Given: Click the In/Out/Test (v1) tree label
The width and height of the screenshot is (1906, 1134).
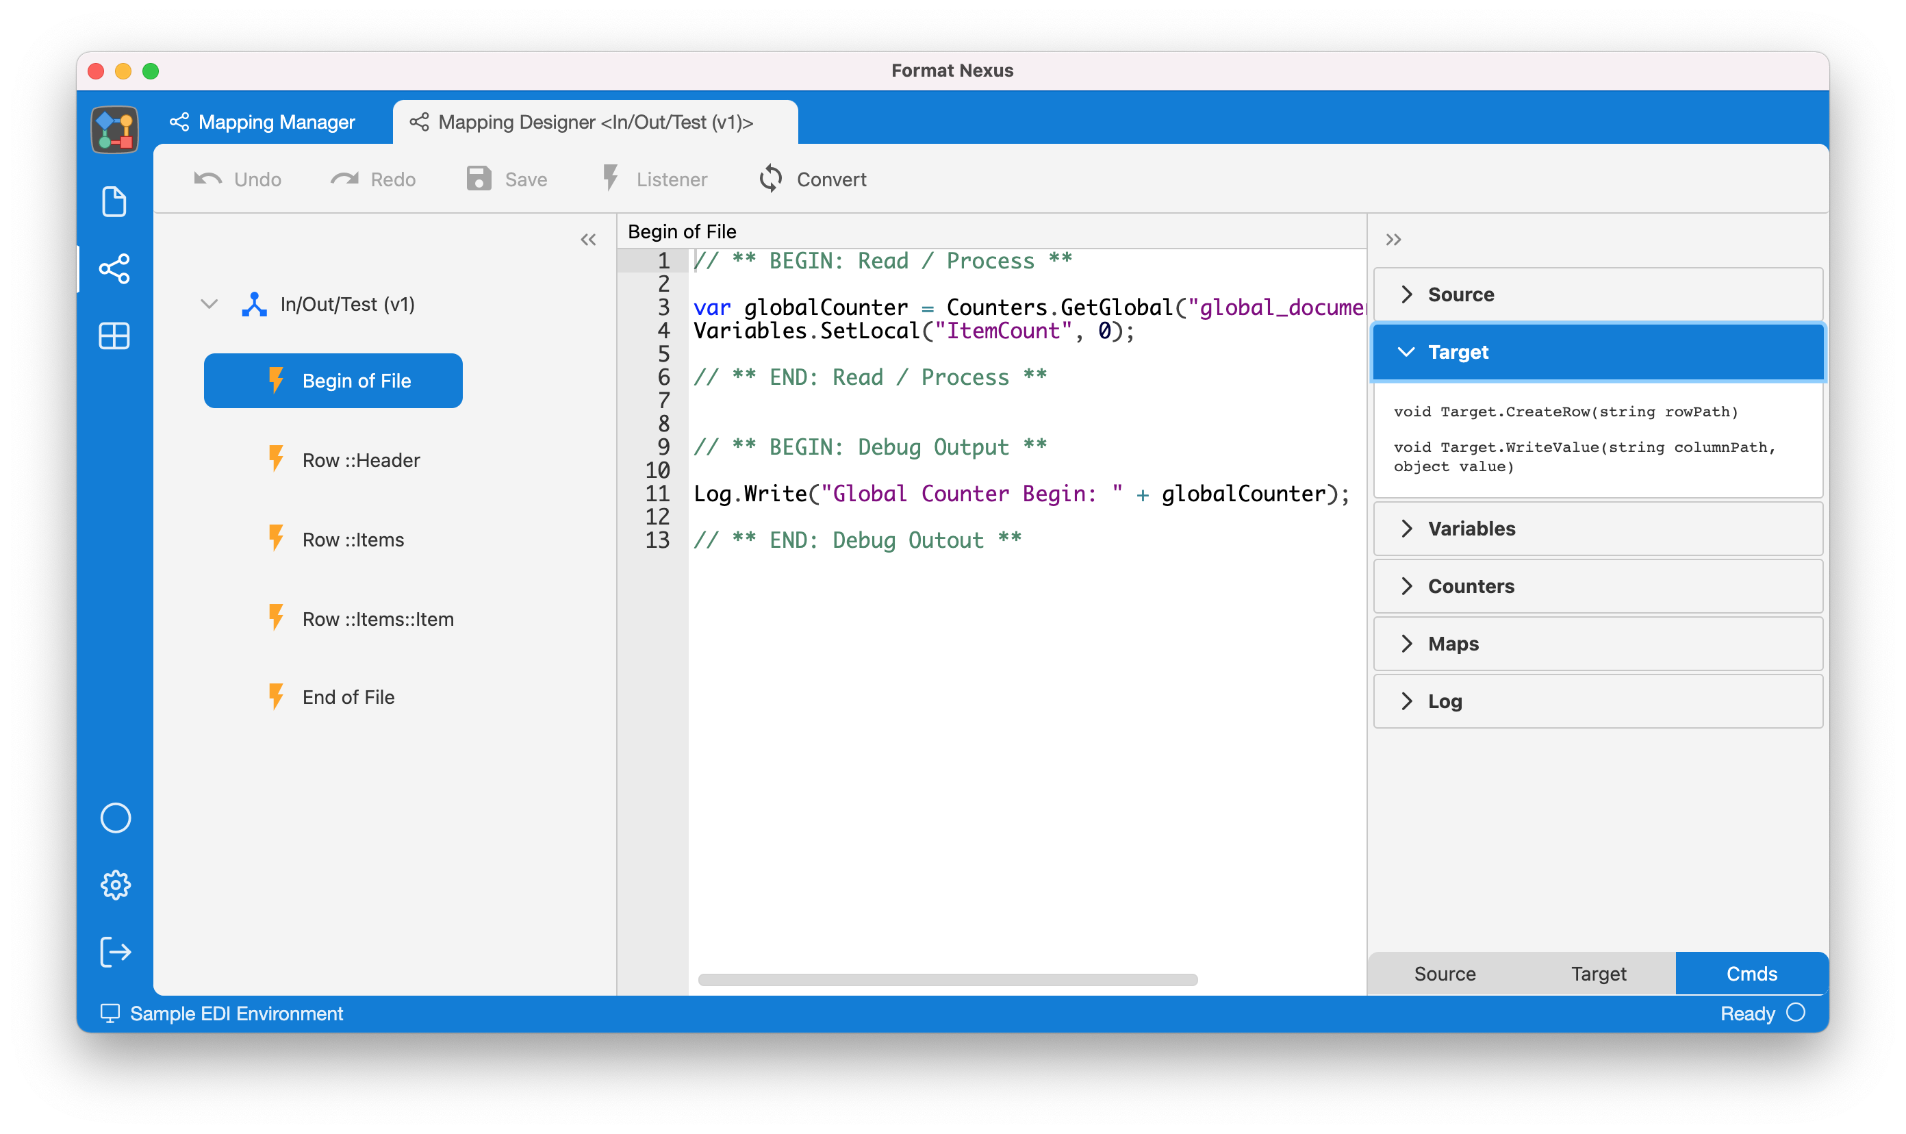Looking at the screenshot, I should (x=348, y=304).
